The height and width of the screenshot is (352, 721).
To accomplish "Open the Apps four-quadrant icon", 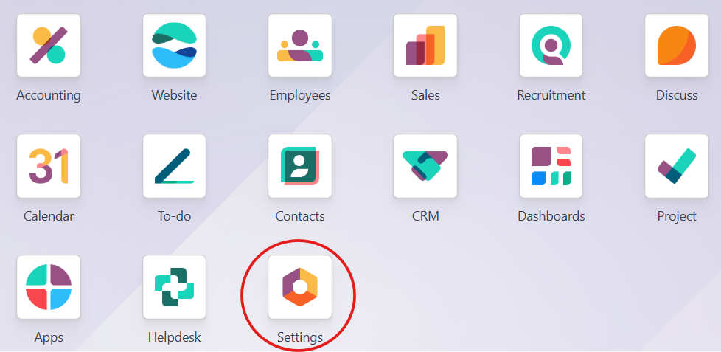I will tap(49, 287).
